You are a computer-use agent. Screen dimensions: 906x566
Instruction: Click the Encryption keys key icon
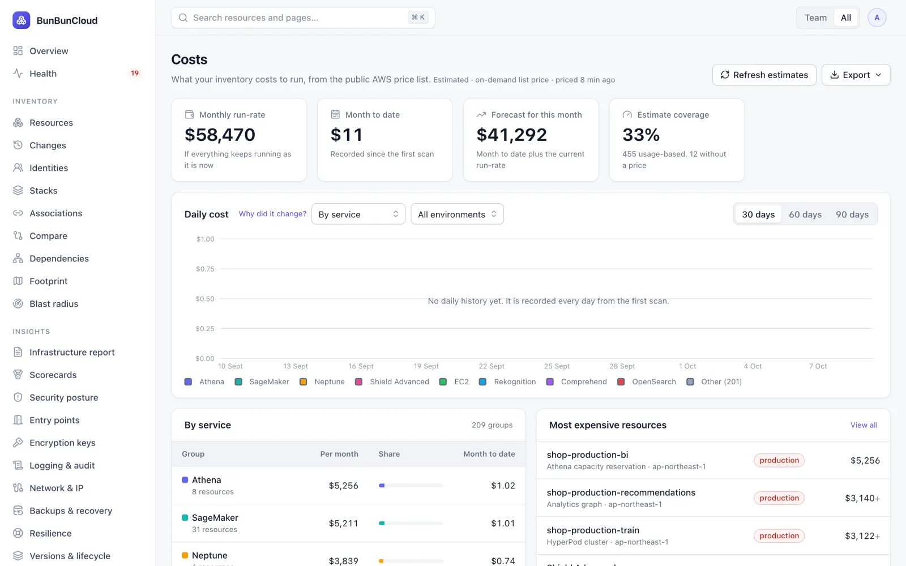(x=18, y=443)
